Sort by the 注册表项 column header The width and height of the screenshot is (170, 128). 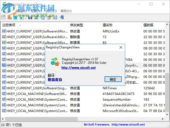point(34,25)
